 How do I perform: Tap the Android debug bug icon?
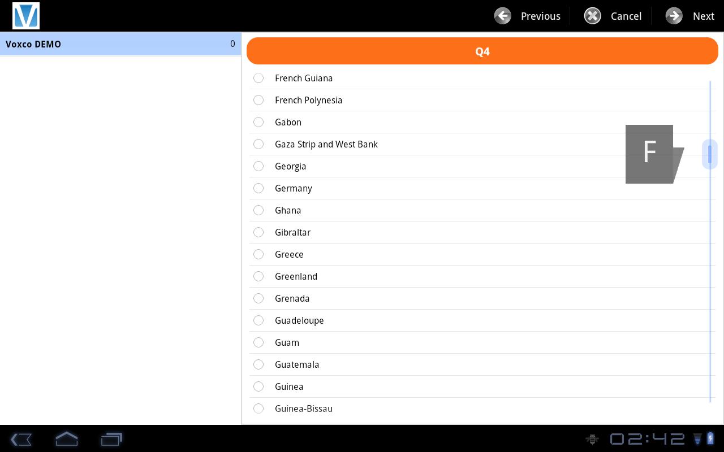(x=592, y=439)
